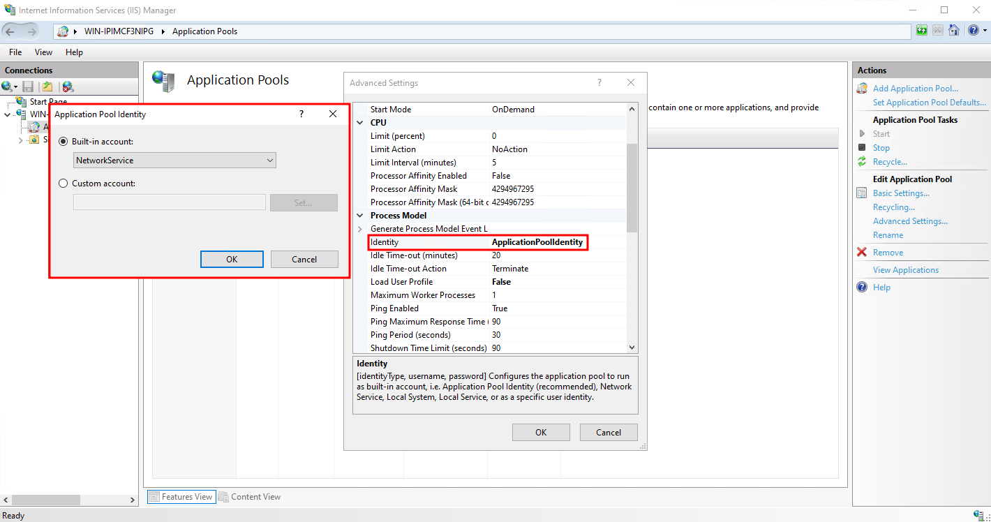Click the Rename link in Actions pane
The width and height of the screenshot is (991, 522).
click(888, 235)
